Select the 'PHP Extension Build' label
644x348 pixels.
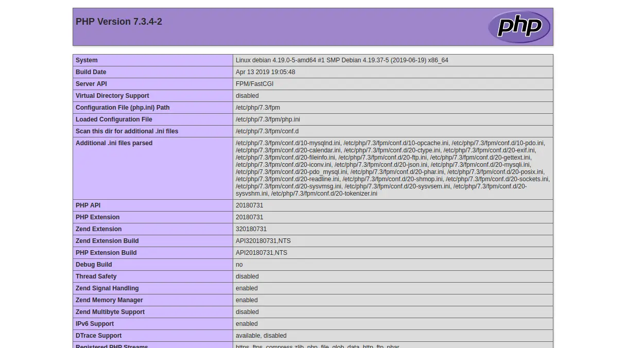click(x=106, y=253)
